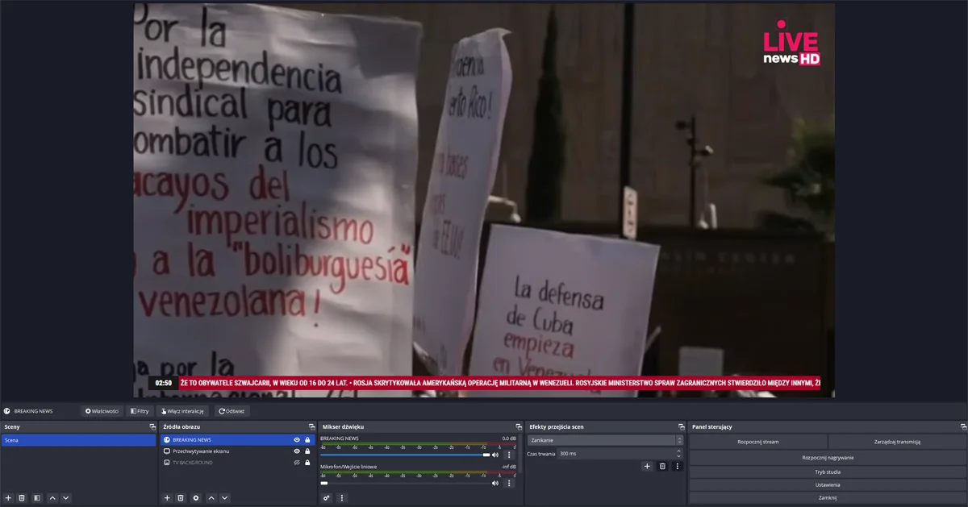968x507 pixels.
Task: Mute the BREAKING NEWS audio speaker icon
Action: point(495,455)
